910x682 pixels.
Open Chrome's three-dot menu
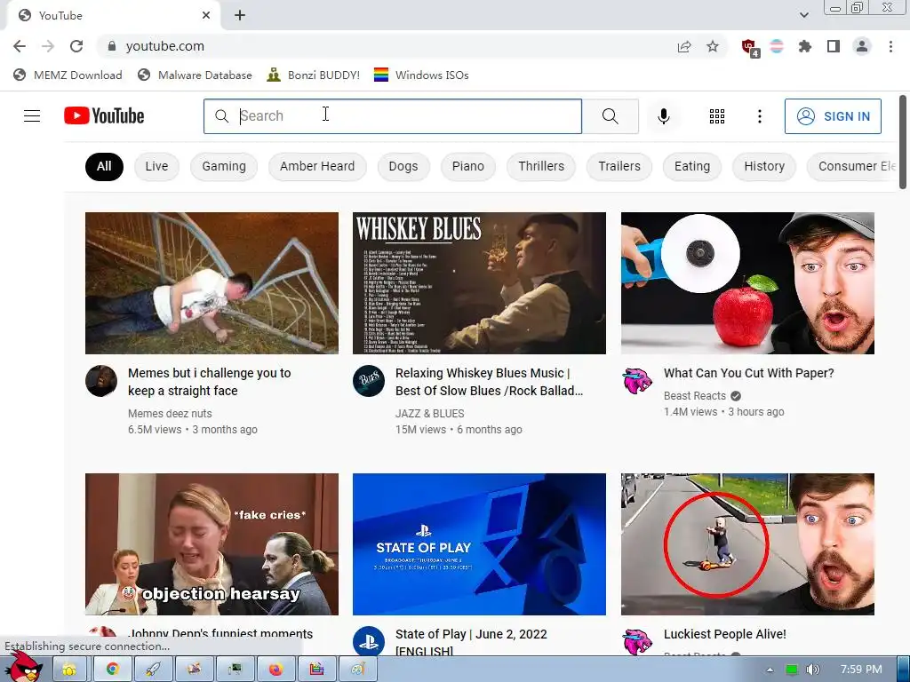[890, 46]
